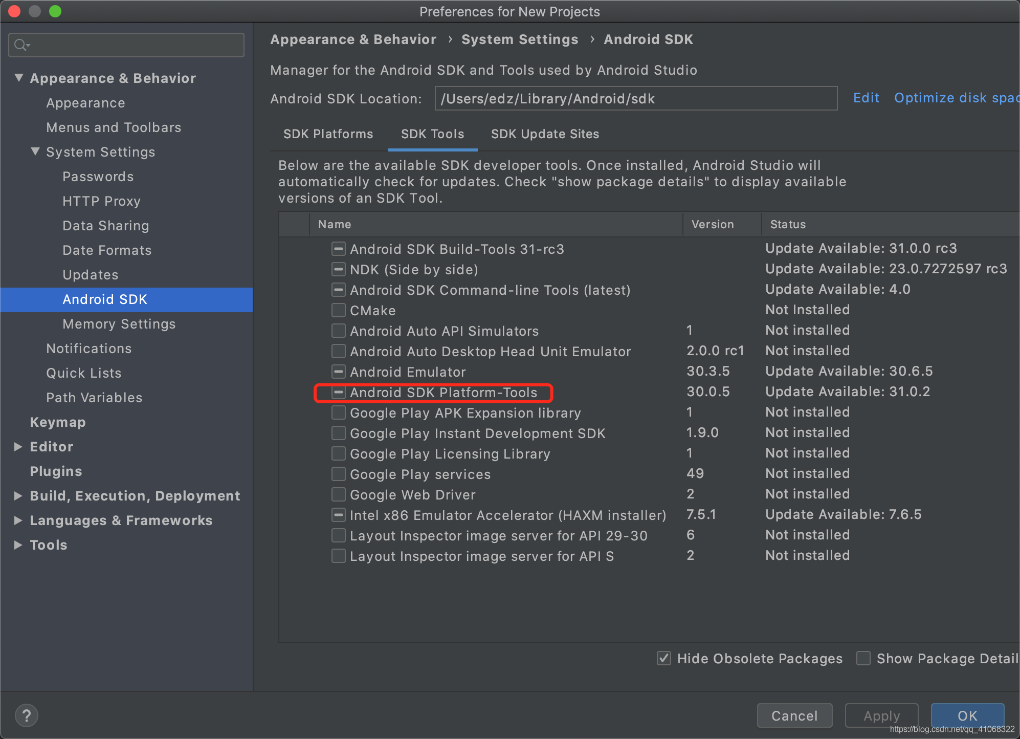Toggle Android SDK Platform-Tools checkbox

(338, 393)
